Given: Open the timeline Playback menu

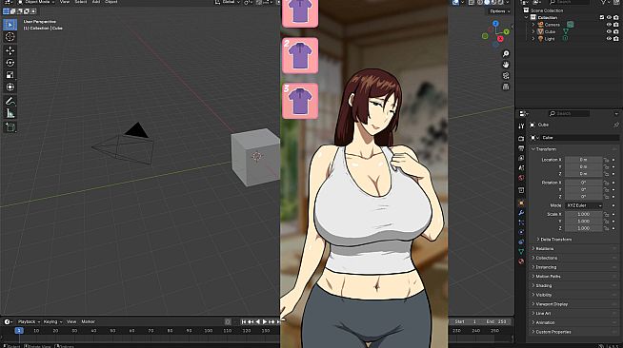Looking at the screenshot, I should 29,321.
